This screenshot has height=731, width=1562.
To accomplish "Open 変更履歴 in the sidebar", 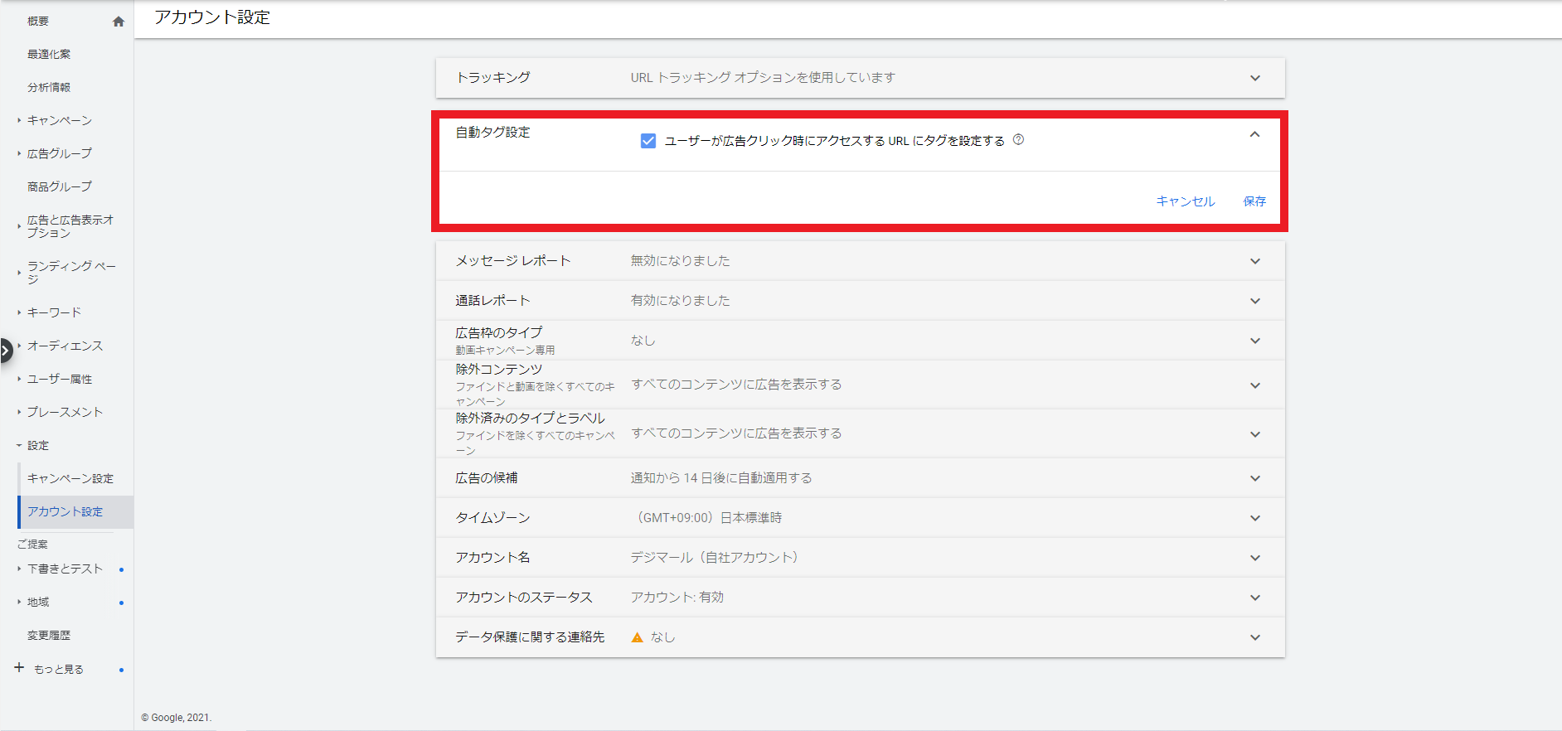I will (x=49, y=636).
